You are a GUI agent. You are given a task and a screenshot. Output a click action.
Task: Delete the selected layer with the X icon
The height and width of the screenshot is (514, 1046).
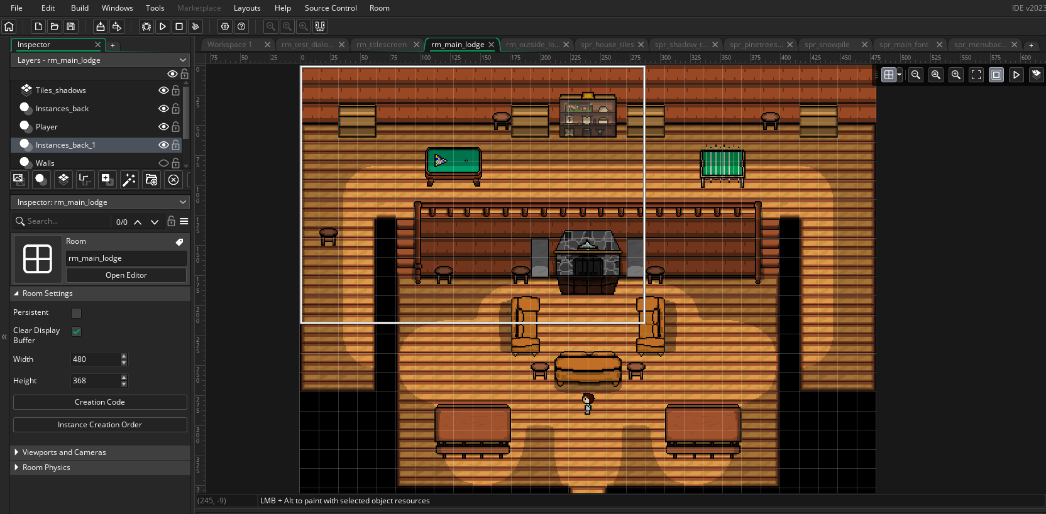[173, 180]
